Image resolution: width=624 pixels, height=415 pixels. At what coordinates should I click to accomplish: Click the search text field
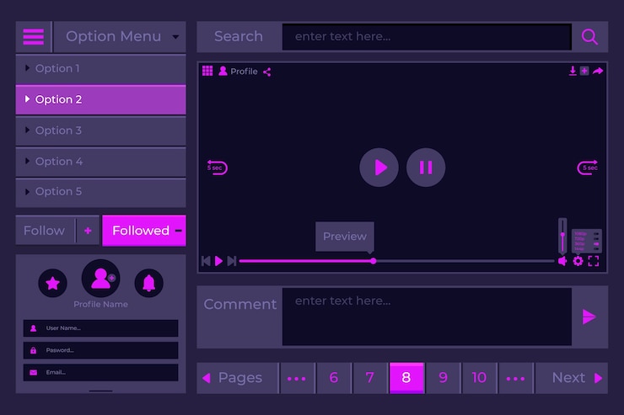427,37
